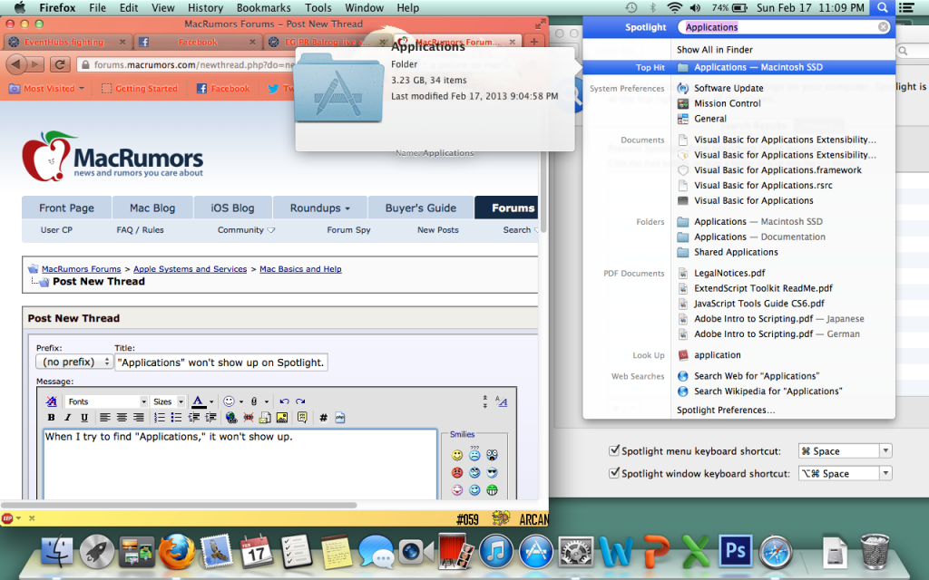Open Spotlight Preferences… entry
The width and height of the screenshot is (929, 580).
pos(726,411)
